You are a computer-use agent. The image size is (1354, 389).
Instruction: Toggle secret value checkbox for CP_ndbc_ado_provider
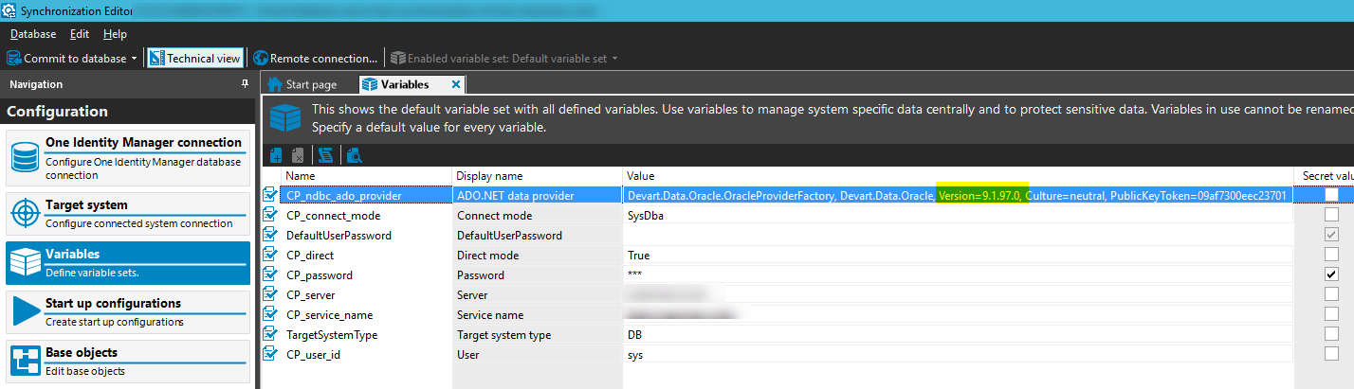(x=1332, y=195)
